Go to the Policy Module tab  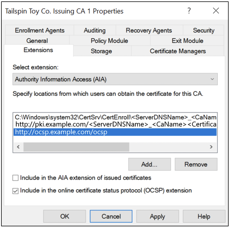(x=109, y=41)
